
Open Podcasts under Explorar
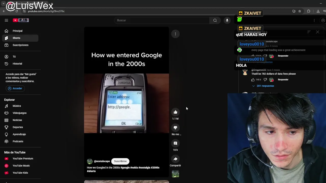click(20, 141)
